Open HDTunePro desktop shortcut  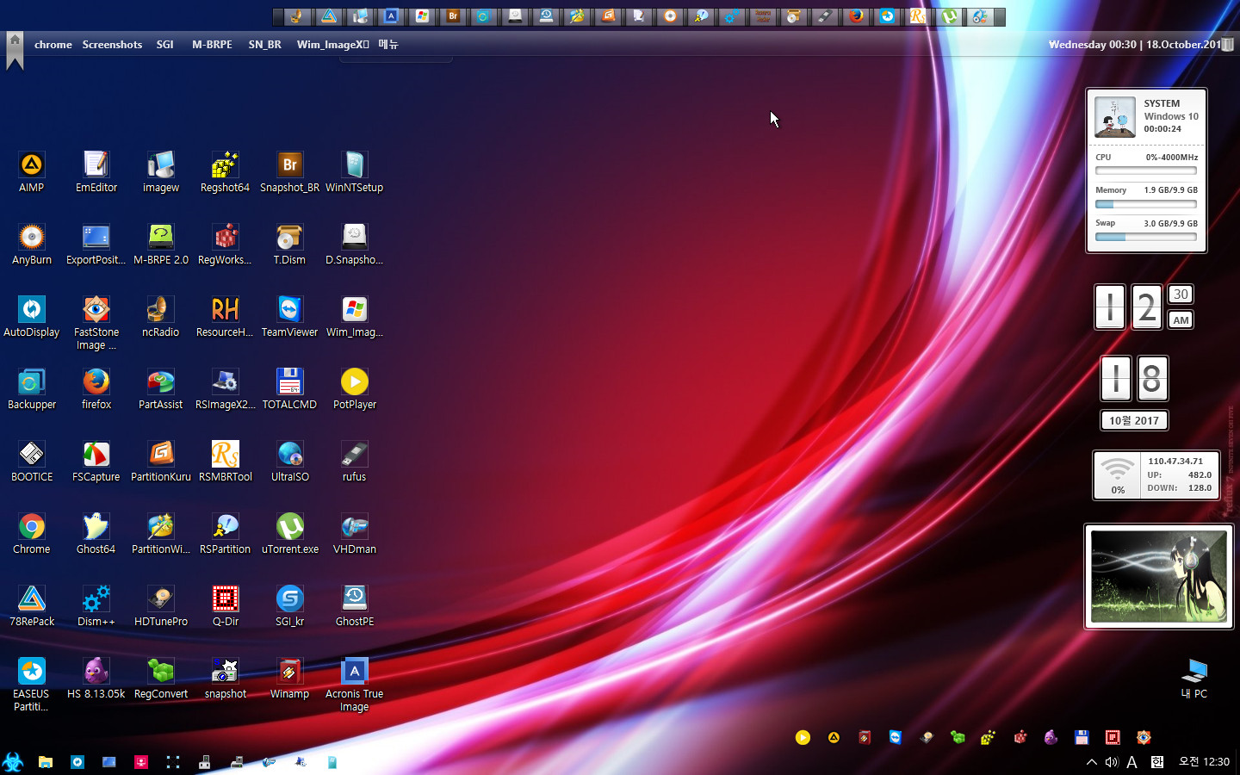pos(161,606)
